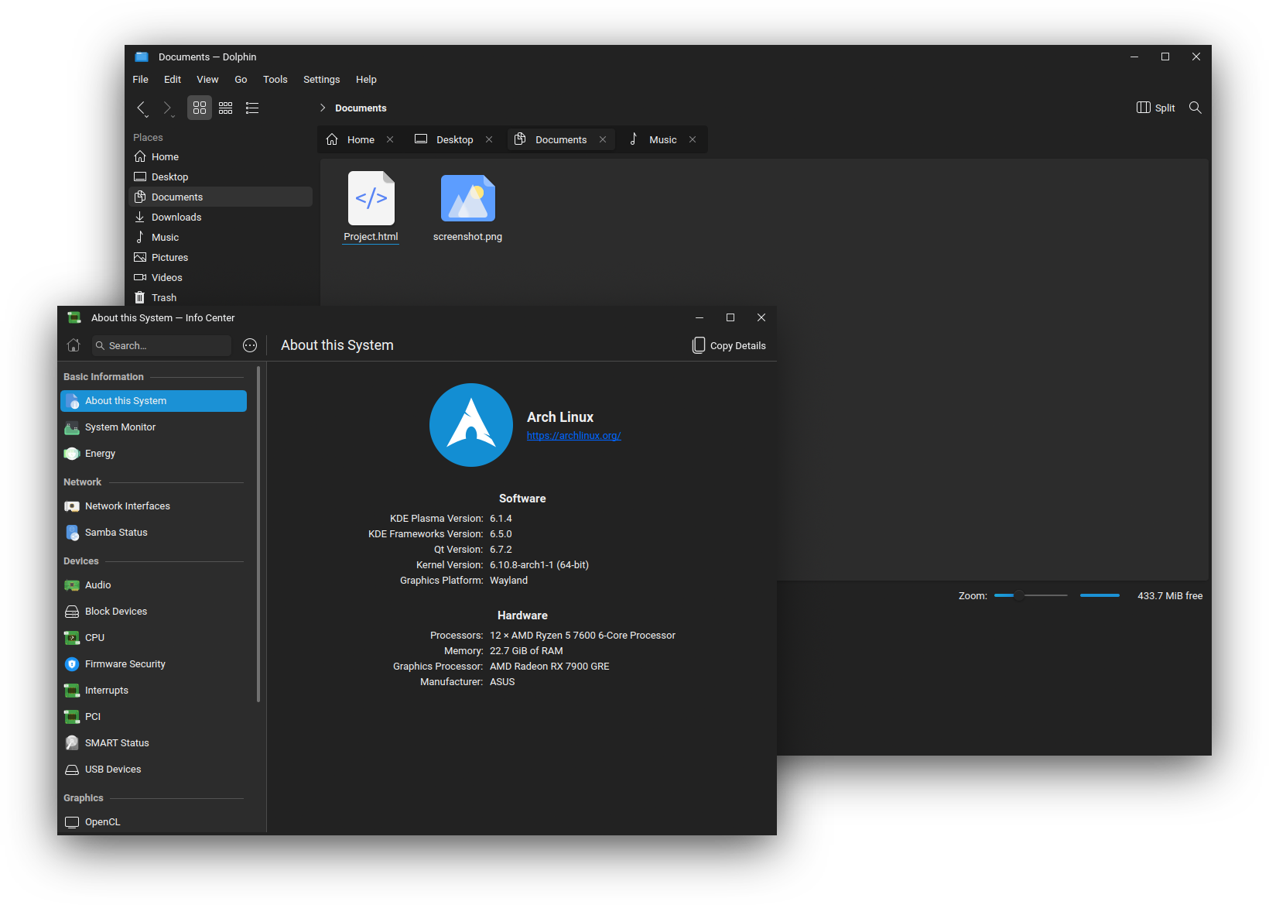Open Firmware Security in the sidebar
Image resolution: width=1269 pixels, height=905 pixels.
click(x=125, y=664)
